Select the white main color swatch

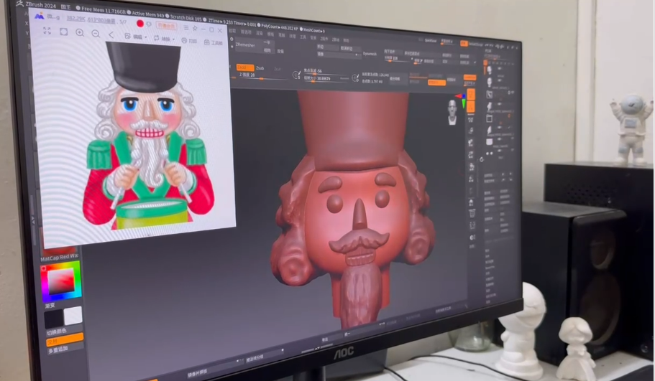click(x=73, y=316)
